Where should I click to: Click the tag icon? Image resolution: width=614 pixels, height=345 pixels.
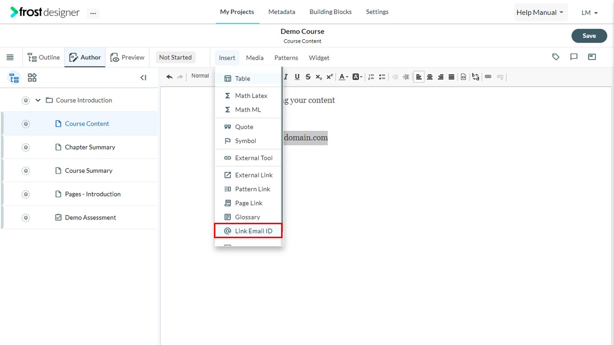556,57
